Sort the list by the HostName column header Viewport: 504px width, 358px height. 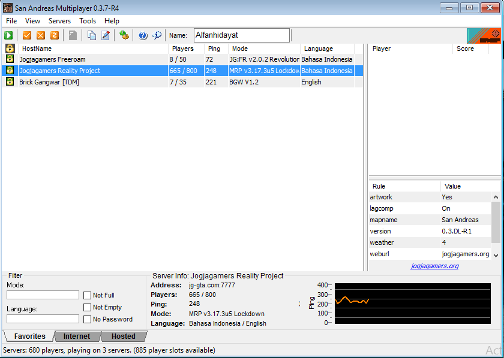tap(93, 48)
